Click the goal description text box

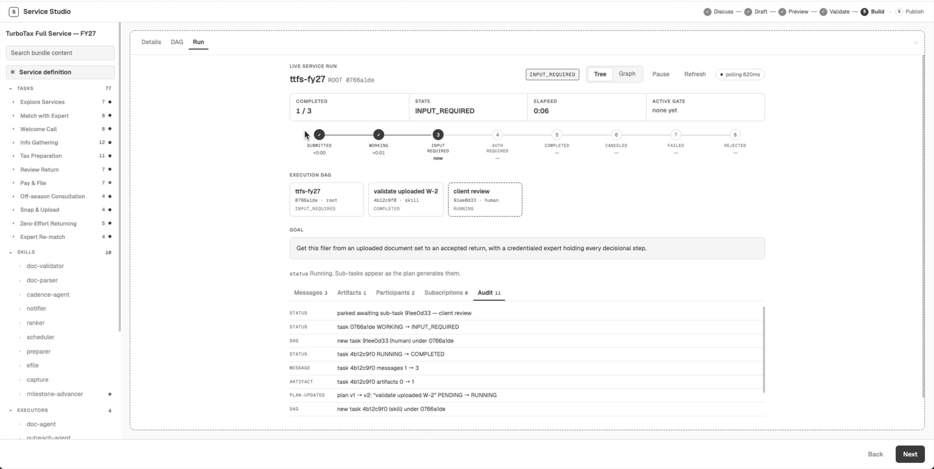coord(527,248)
